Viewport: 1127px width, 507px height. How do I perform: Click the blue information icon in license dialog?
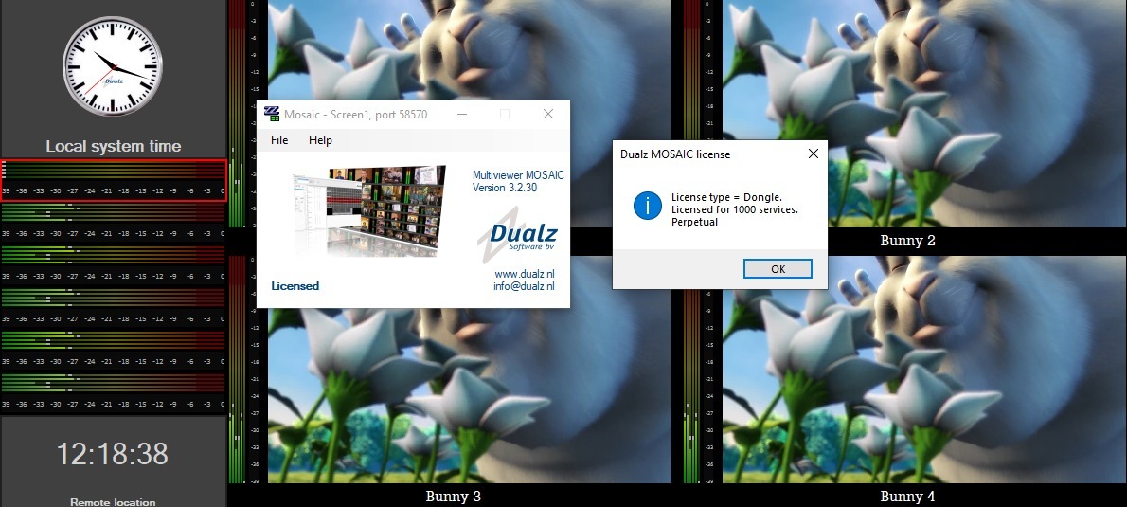(647, 204)
